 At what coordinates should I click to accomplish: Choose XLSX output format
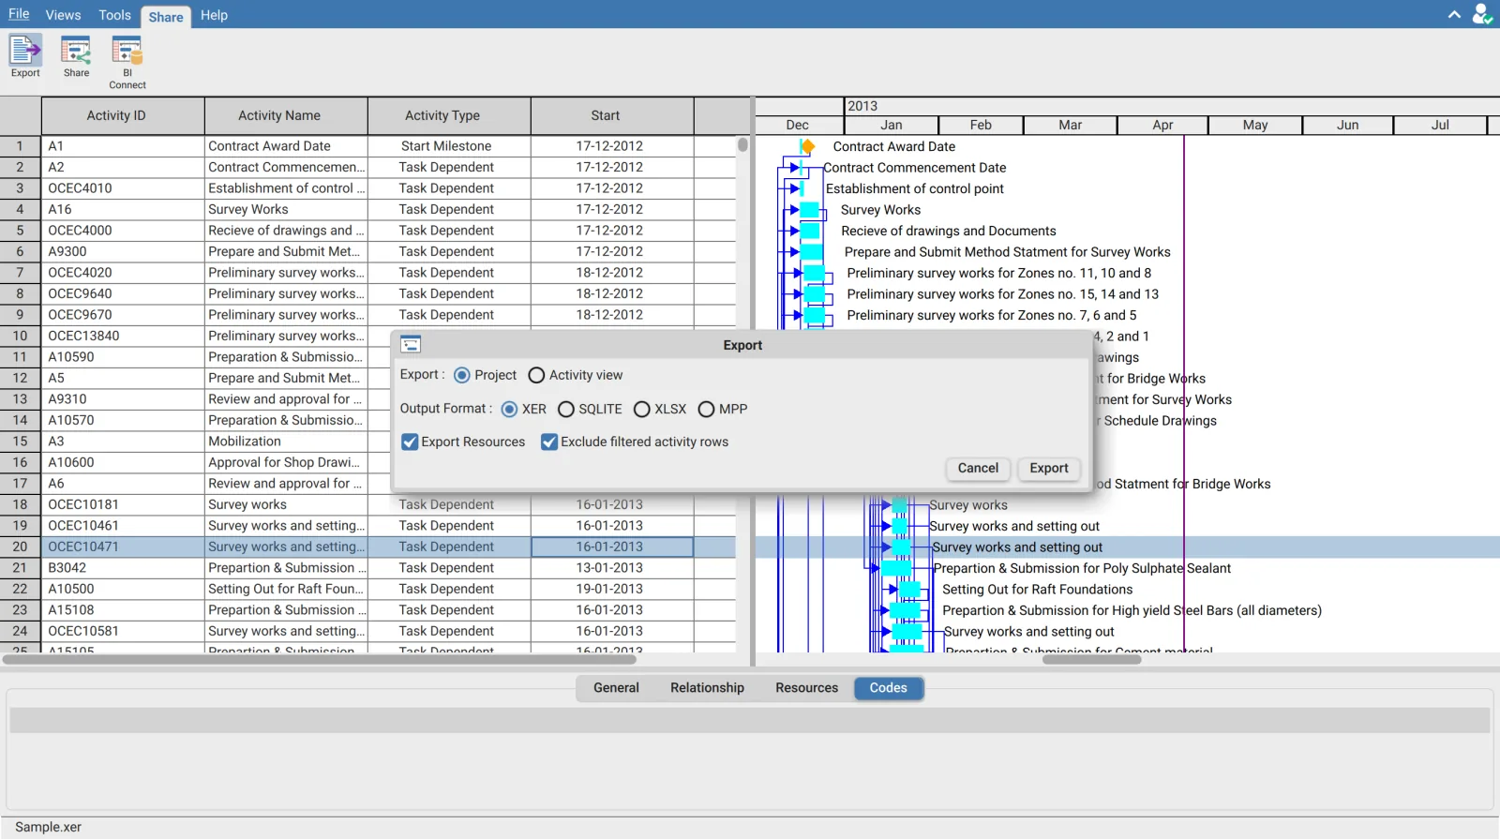click(642, 409)
